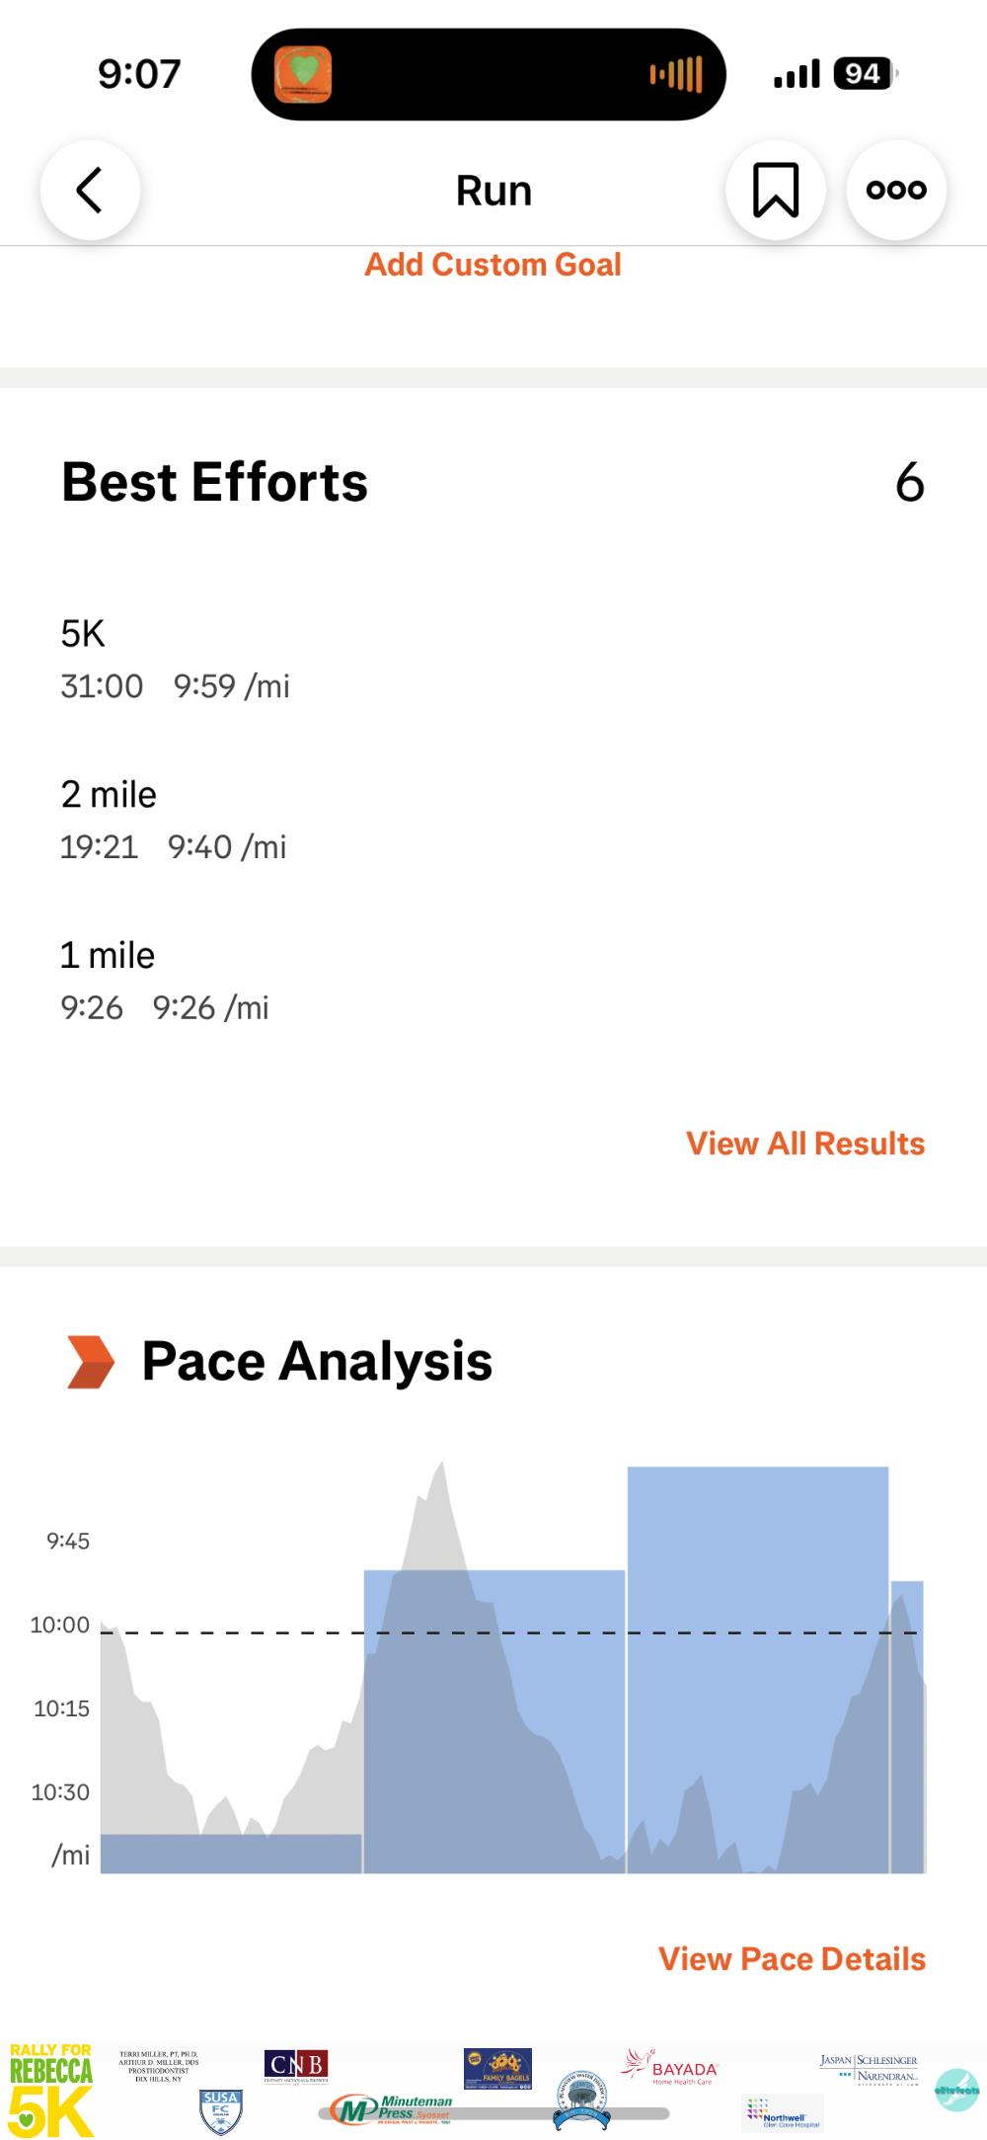Select the 5K best effort entry
Image resolution: width=987 pixels, height=2140 pixels.
(176, 660)
